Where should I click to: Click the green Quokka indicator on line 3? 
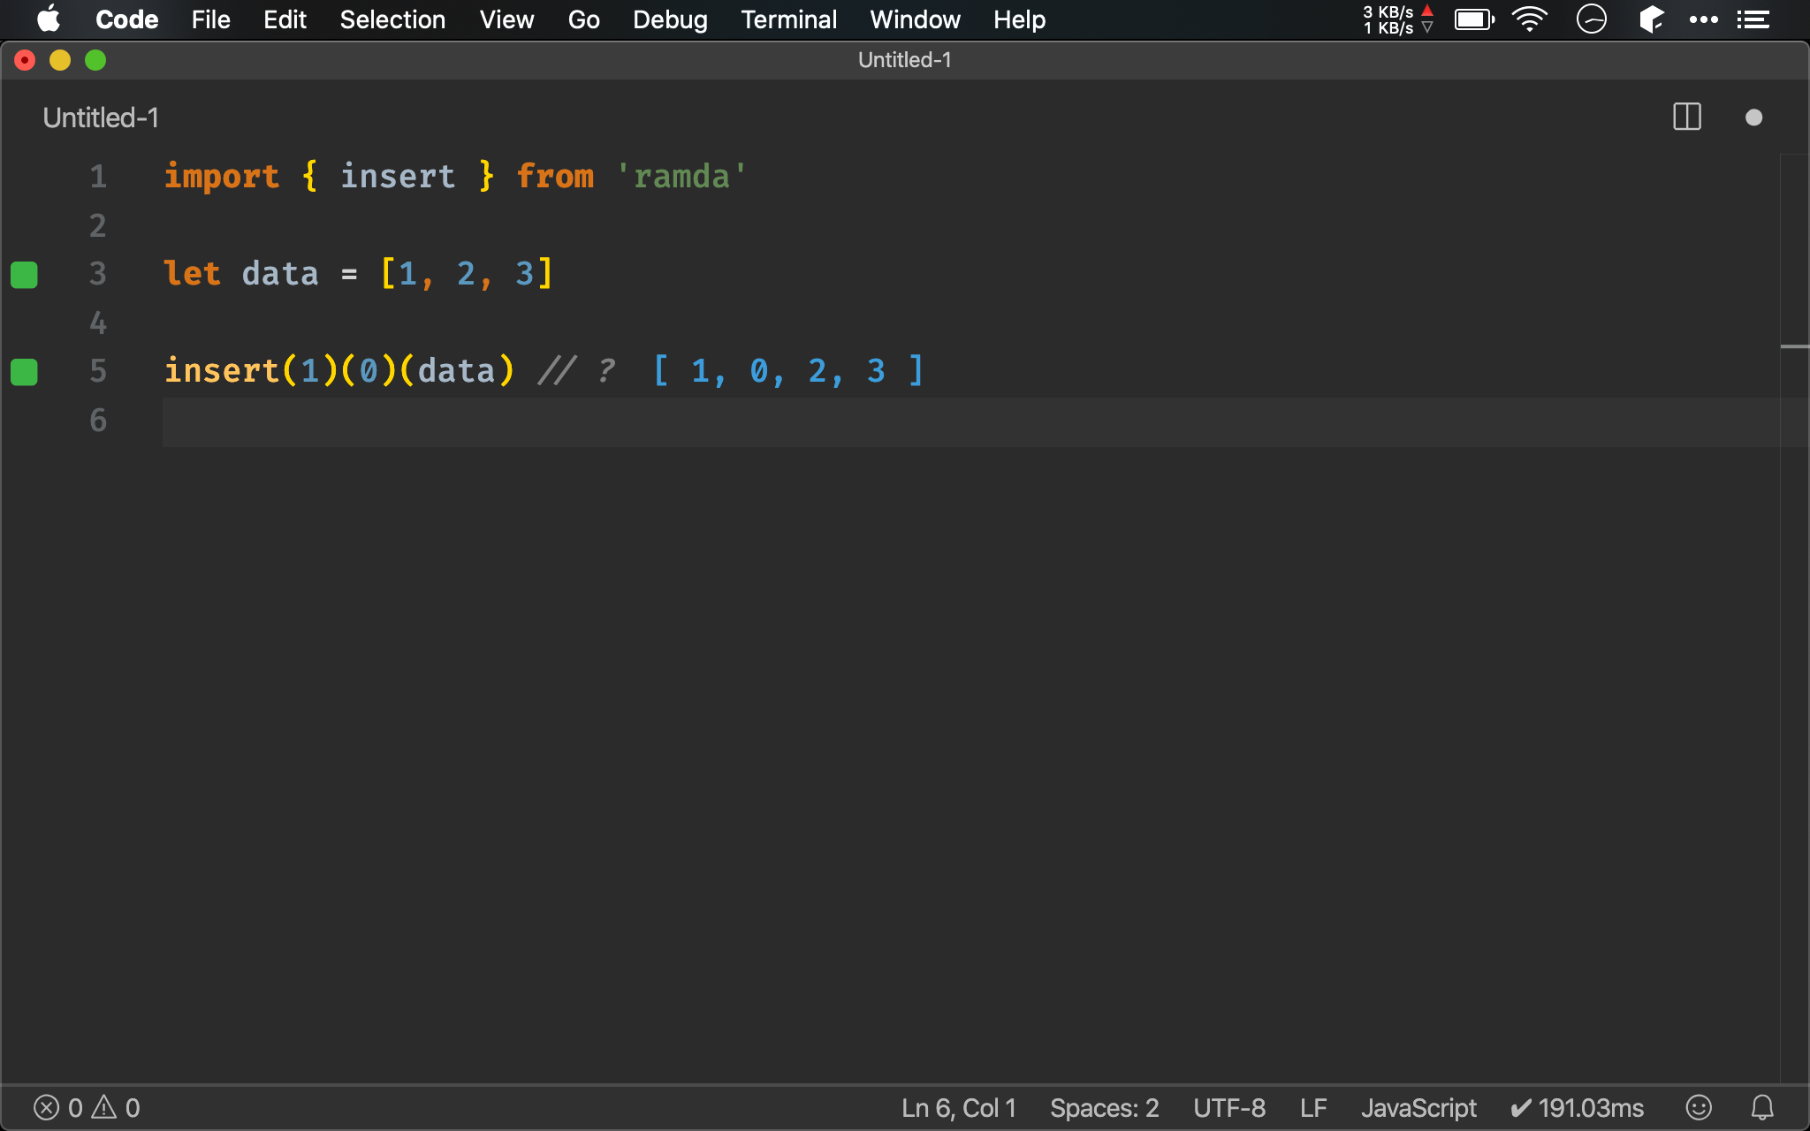click(x=24, y=275)
